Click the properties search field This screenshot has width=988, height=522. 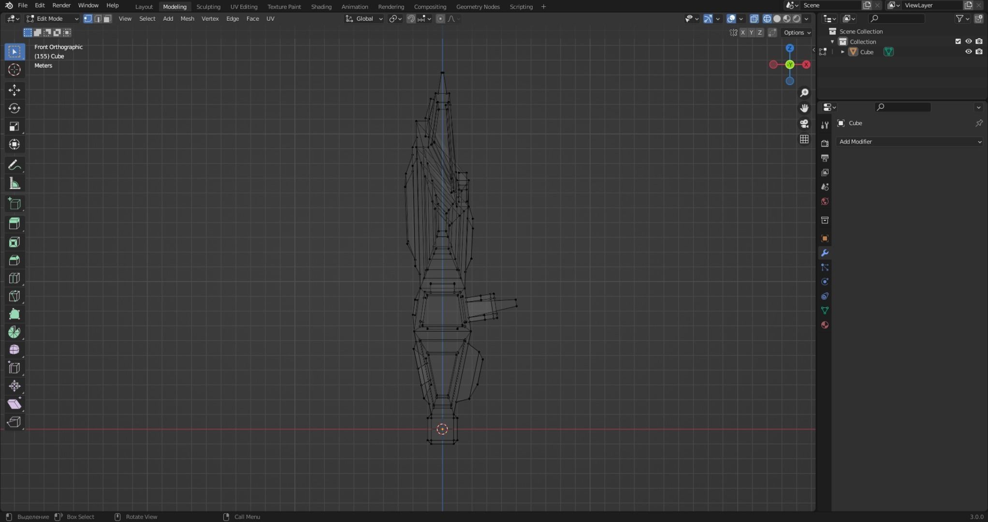[x=902, y=107]
